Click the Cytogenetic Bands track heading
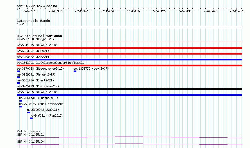Viewport: 250px width, 148px height. coord(33,21)
